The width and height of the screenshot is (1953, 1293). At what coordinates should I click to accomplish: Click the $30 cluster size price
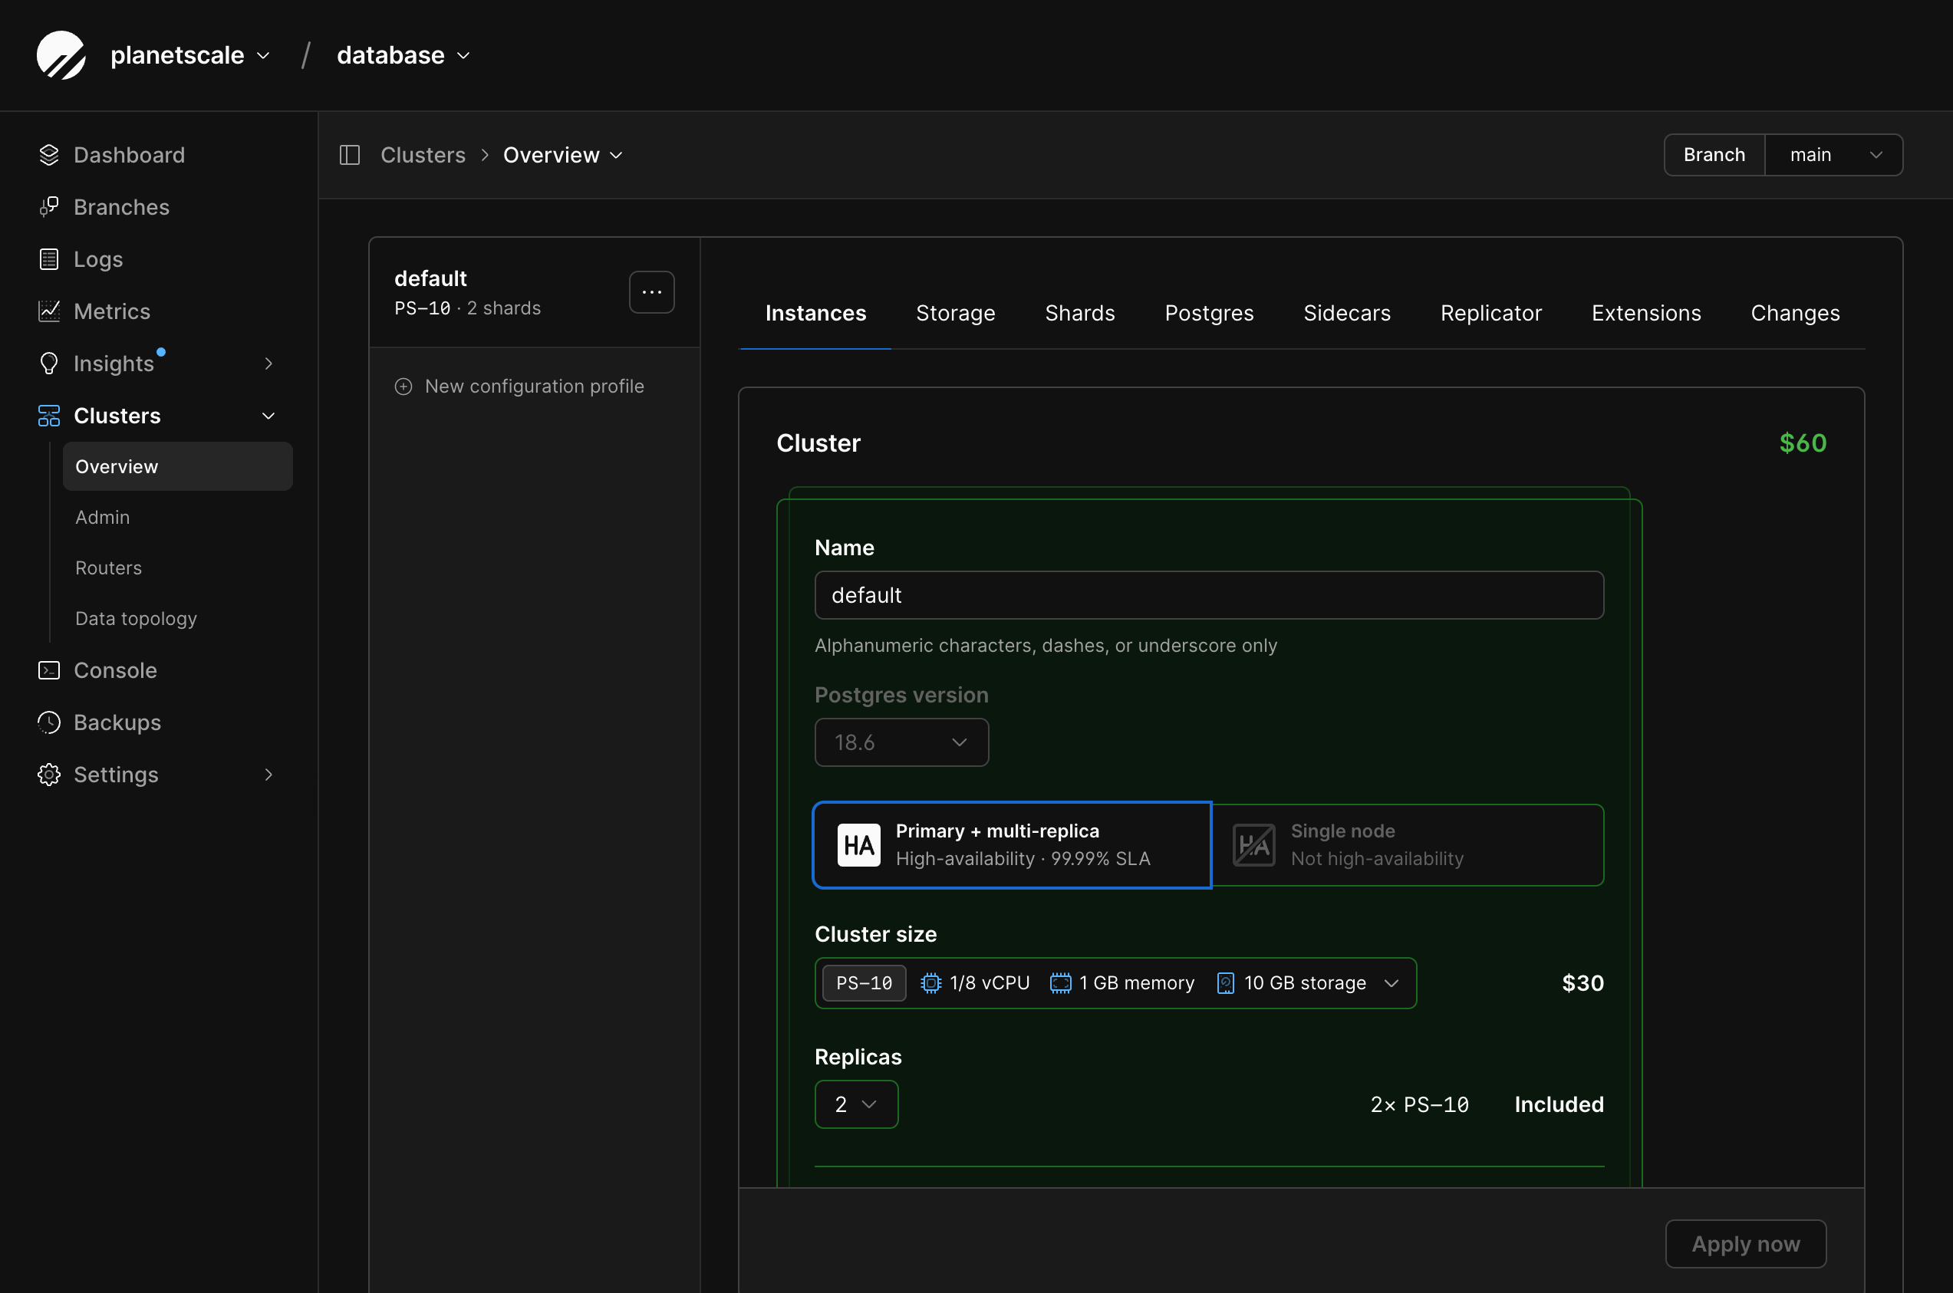[x=1582, y=983]
